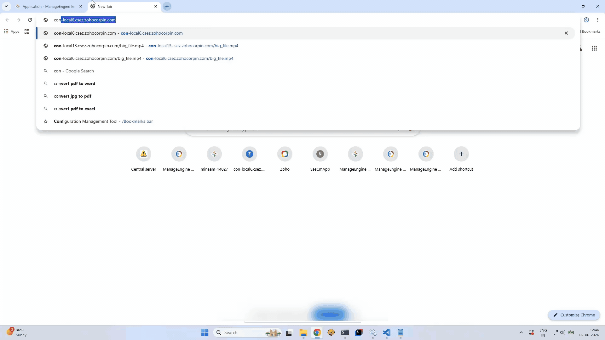The width and height of the screenshot is (605, 340).
Task: Open con-local6.csez shortcut tile
Action: click(250, 160)
